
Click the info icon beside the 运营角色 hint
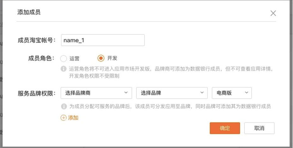[64, 68]
